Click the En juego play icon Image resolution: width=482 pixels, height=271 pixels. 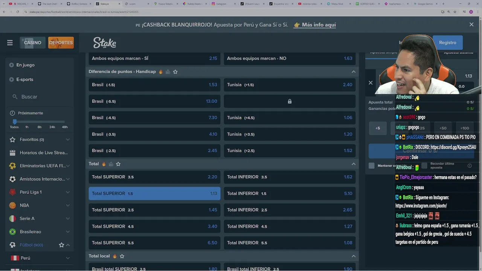pyautogui.click(x=12, y=65)
